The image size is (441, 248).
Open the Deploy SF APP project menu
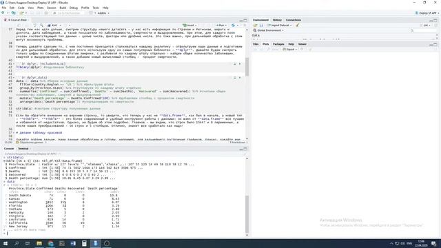click(x=427, y=13)
